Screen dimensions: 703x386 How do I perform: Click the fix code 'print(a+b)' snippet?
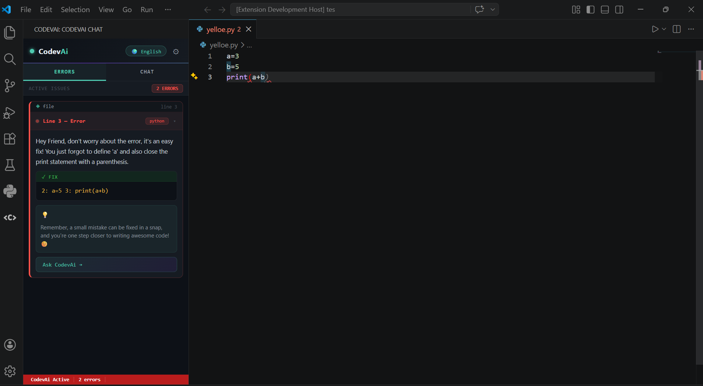coord(92,191)
